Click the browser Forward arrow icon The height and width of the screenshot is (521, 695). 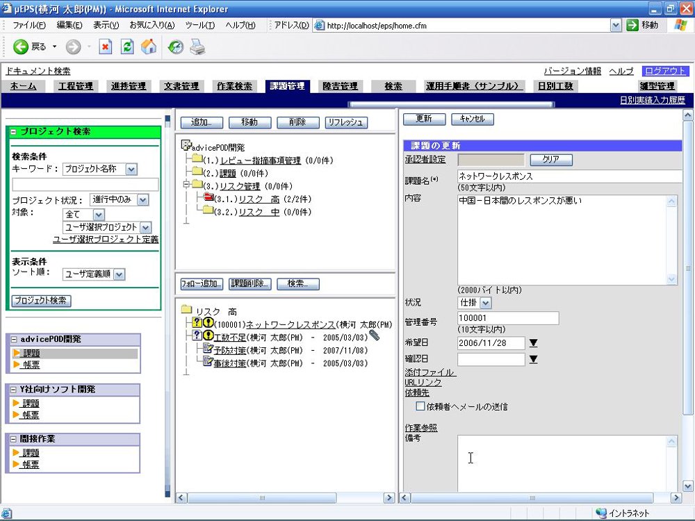[x=74, y=47]
